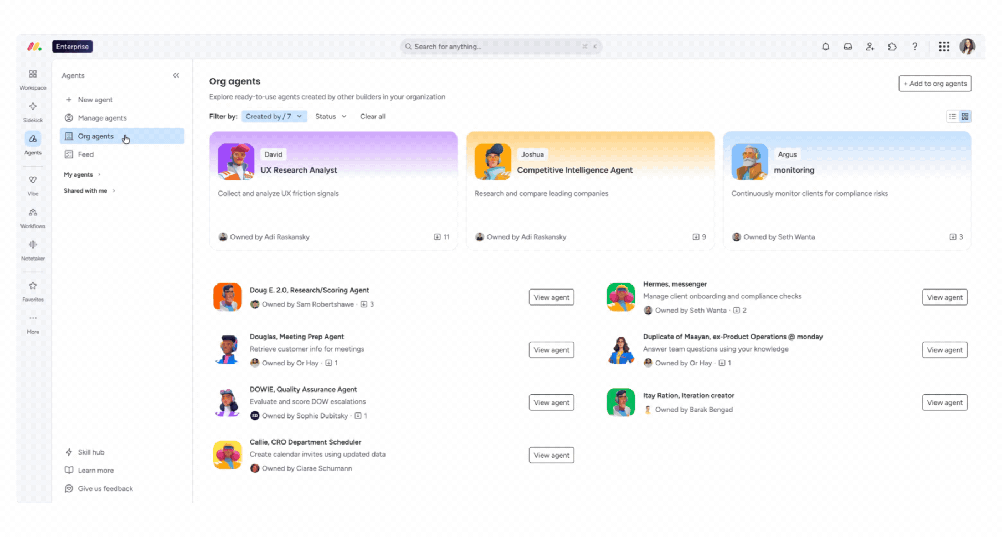Open Learn more link
Viewport: 1002px width, 537px height.
(89, 471)
